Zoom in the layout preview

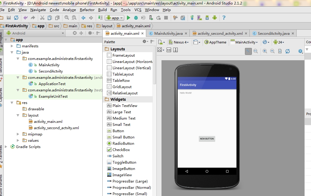click(x=265, y=51)
